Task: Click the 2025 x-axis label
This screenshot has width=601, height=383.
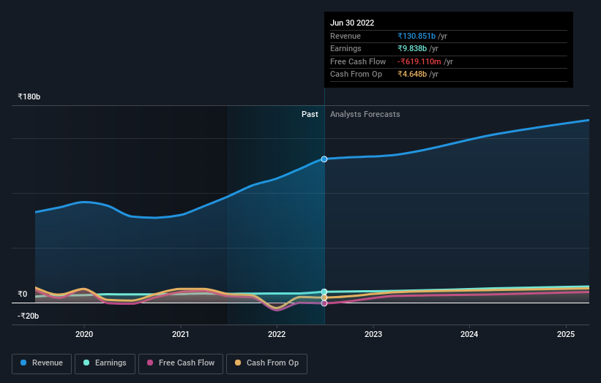Action: click(566, 335)
